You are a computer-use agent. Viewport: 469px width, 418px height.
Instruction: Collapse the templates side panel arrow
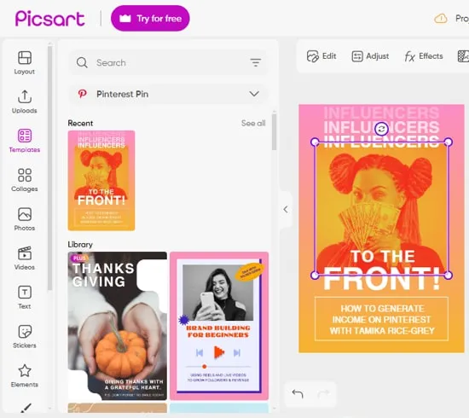(286, 209)
